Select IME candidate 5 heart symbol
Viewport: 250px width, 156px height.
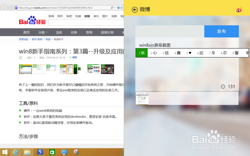pyautogui.click(x=189, y=53)
